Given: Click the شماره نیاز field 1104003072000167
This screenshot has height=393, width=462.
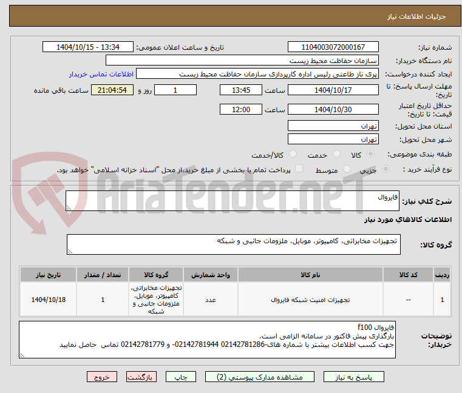Looking at the screenshot, I should click(333, 47).
